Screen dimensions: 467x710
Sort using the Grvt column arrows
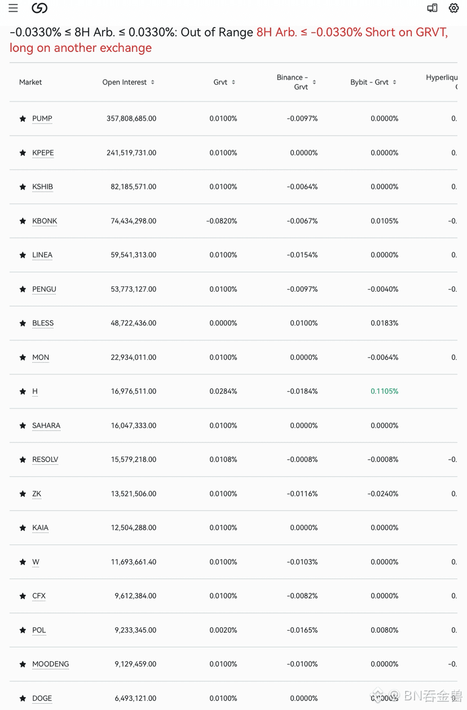233,82
